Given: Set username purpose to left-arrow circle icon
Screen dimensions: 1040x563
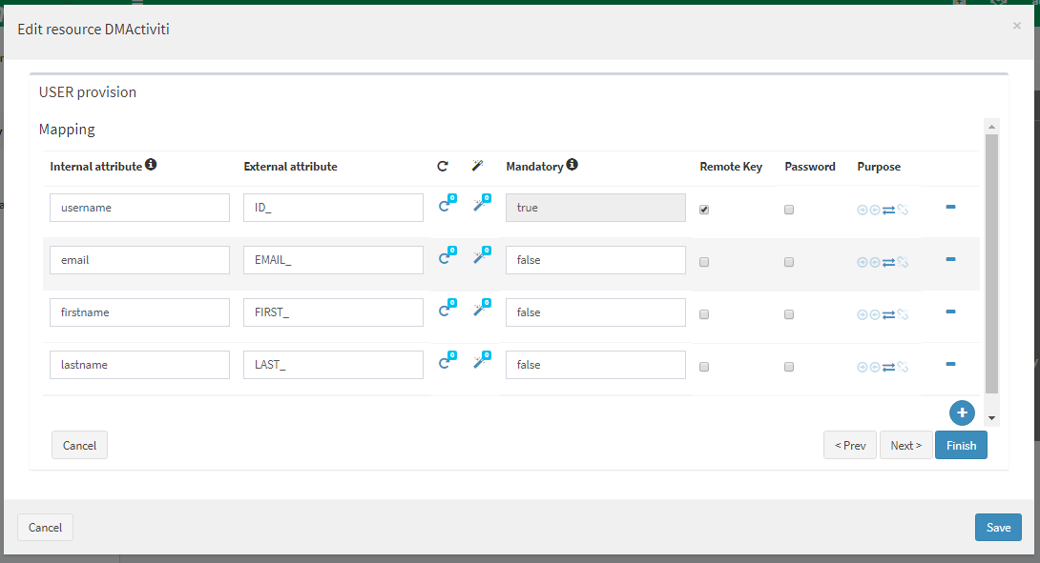Looking at the screenshot, I should [875, 210].
